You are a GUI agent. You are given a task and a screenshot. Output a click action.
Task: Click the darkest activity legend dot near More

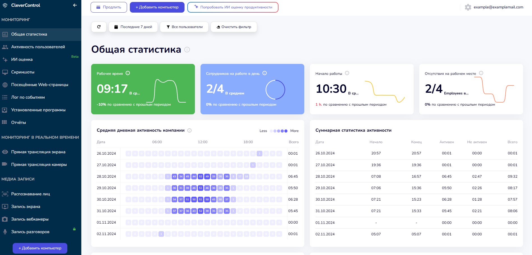pyautogui.click(x=286, y=131)
